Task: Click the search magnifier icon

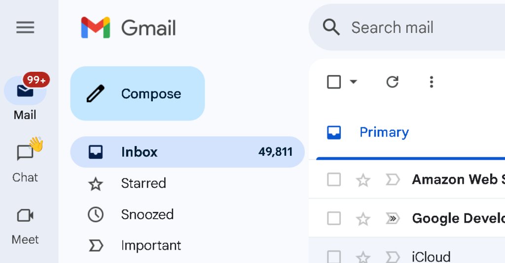Action: (331, 27)
